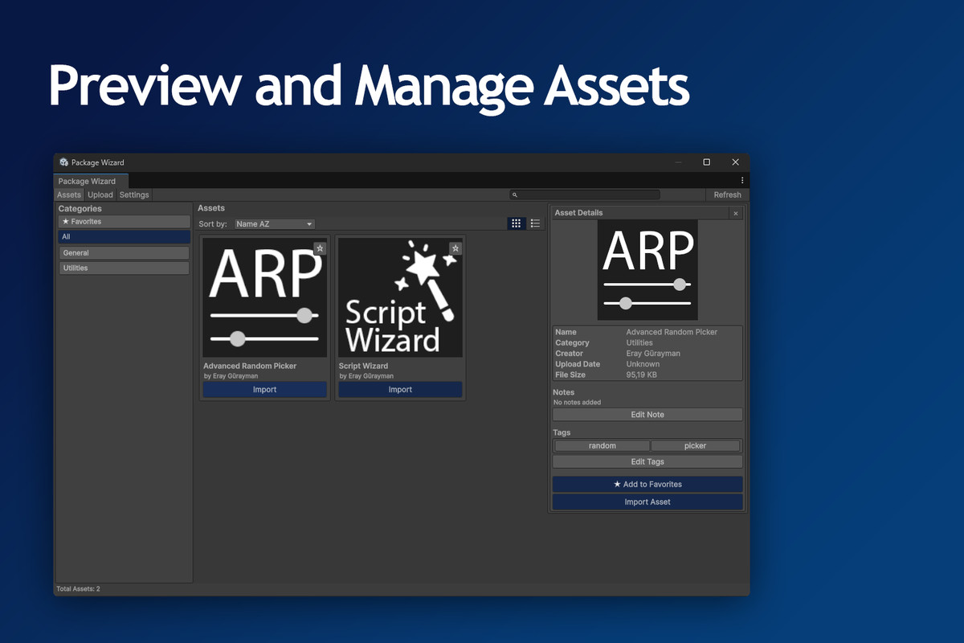The height and width of the screenshot is (643, 964).
Task: Click the Edit Note button
Action: pyautogui.click(x=647, y=415)
